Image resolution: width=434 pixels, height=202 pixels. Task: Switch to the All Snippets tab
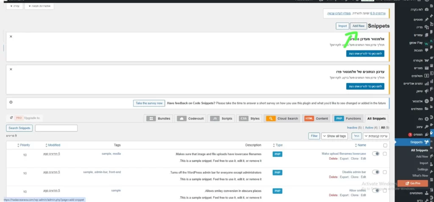(x=376, y=118)
